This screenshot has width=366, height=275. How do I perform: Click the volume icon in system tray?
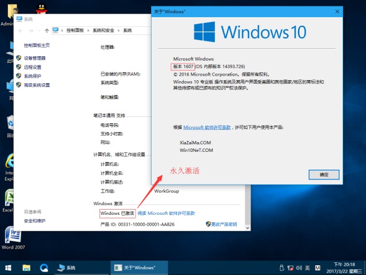(299, 268)
